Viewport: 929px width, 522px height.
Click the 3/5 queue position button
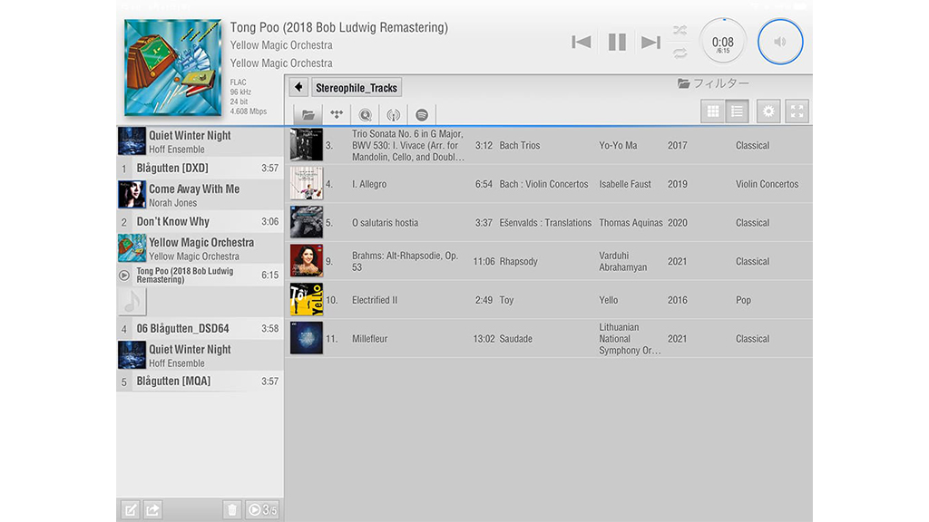262,509
